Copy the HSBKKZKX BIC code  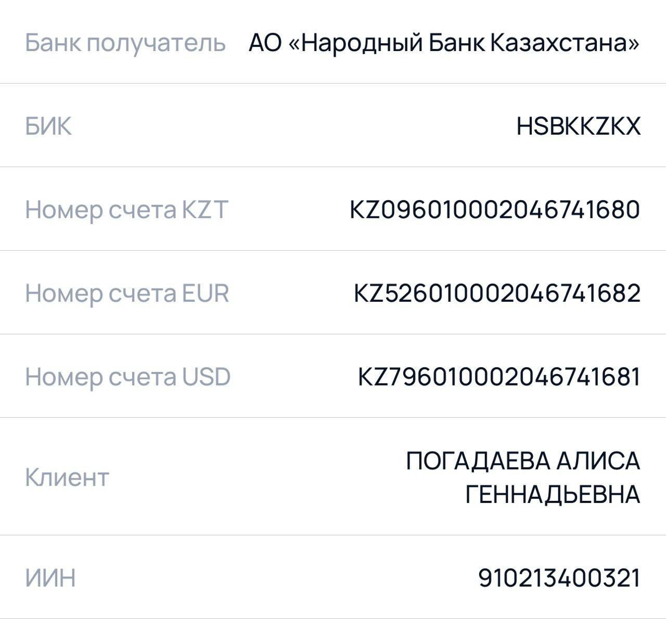click(x=578, y=126)
